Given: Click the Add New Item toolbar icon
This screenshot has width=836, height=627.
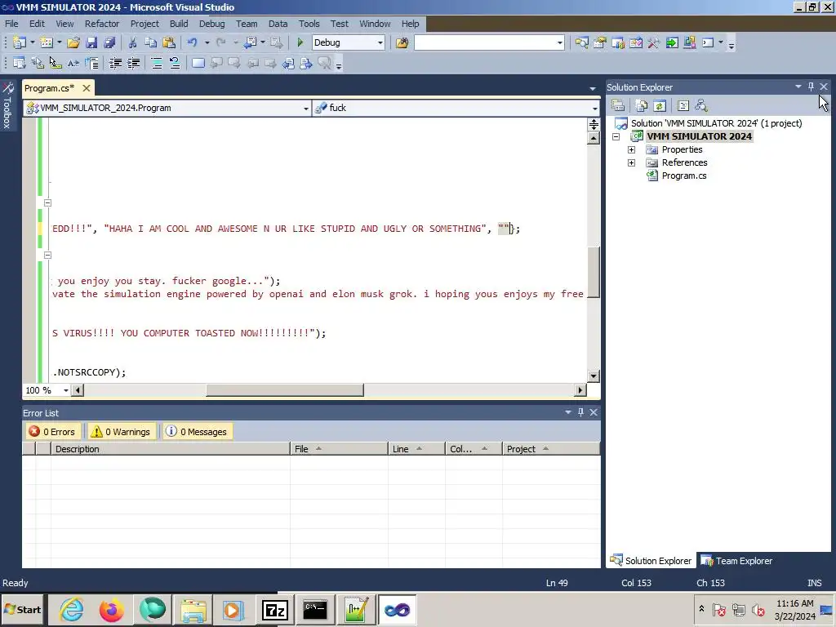Looking at the screenshot, I should tap(47, 42).
